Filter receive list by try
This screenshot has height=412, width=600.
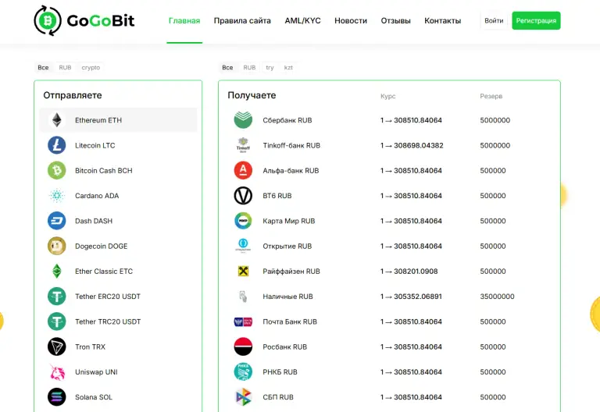point(270,68)
